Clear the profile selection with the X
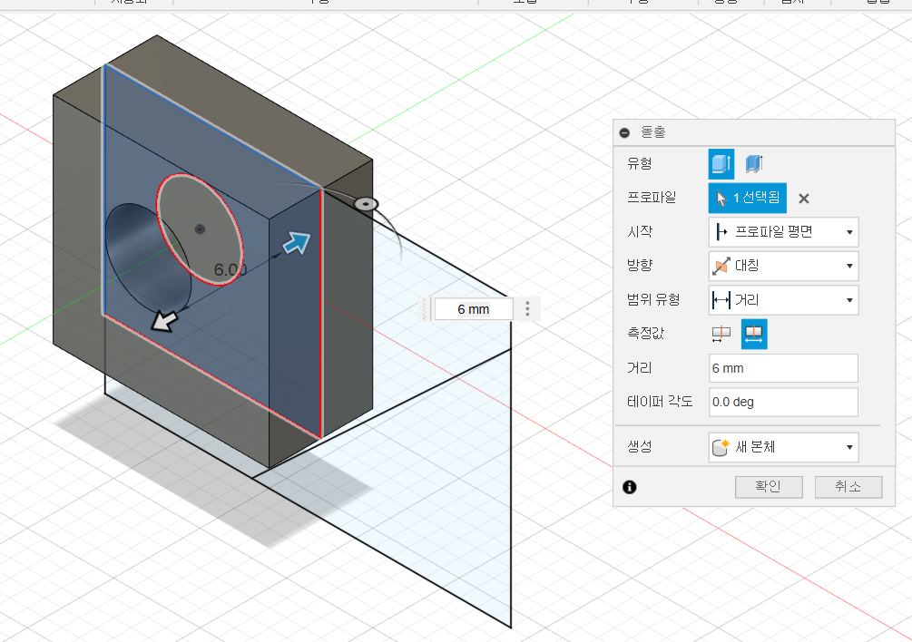The image size is (912, 642). [804, 199]
